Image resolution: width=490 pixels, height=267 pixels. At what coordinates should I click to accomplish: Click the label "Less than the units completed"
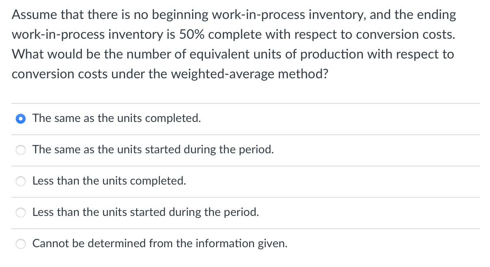click(x=109, y=181)
